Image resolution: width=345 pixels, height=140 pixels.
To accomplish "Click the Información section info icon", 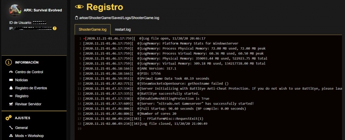I will tap(8, 63).
